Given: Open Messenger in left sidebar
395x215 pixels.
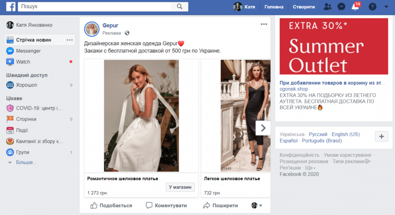Looking at the screenshot, I should (x=23, y=51).
